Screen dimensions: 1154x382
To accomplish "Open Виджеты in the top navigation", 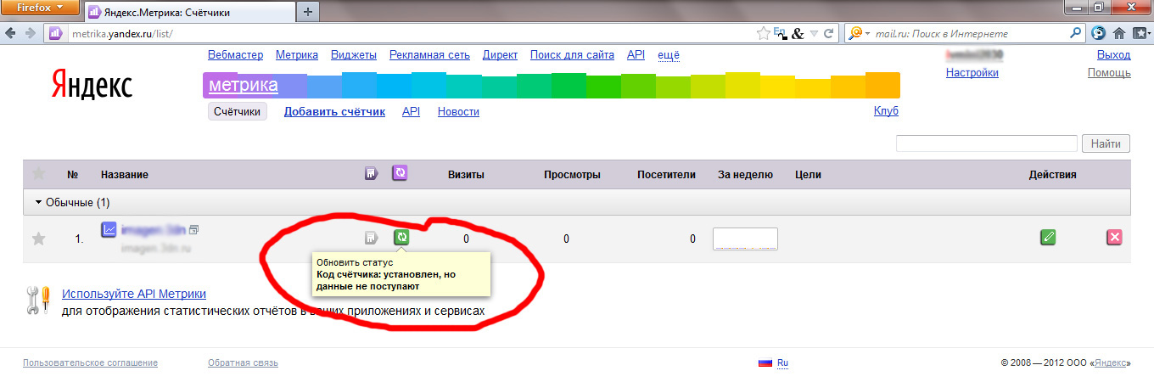I will [354, 54].
